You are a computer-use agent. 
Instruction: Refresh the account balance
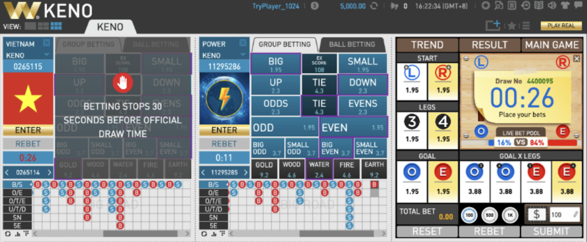tap(374, 6)
